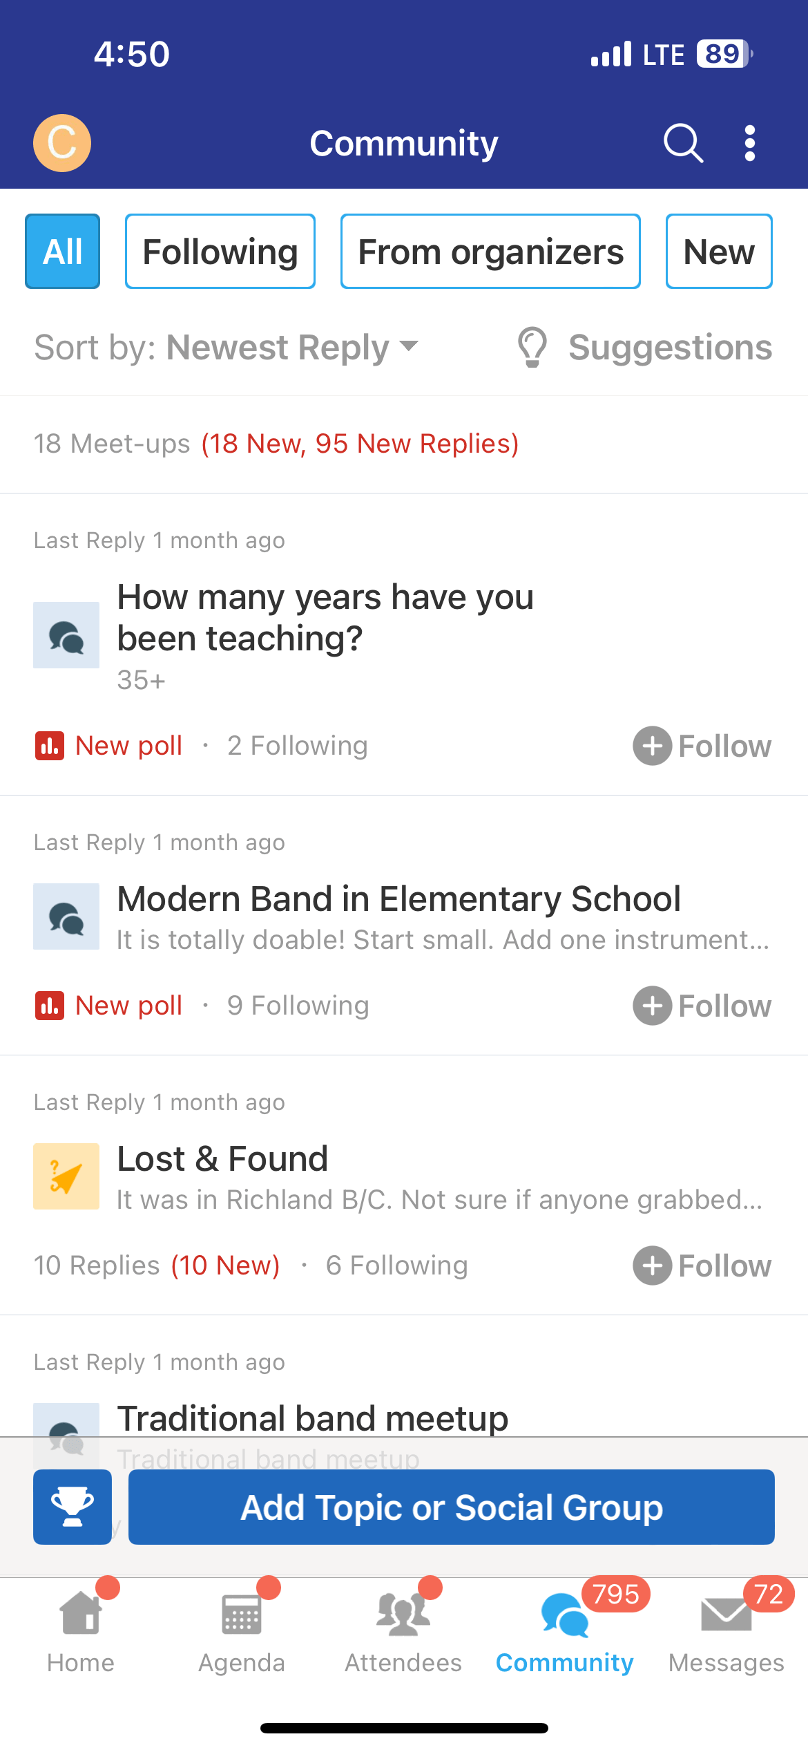
Task: Expand the 18 Meet-ups section
Action: [x=276, y=444]
